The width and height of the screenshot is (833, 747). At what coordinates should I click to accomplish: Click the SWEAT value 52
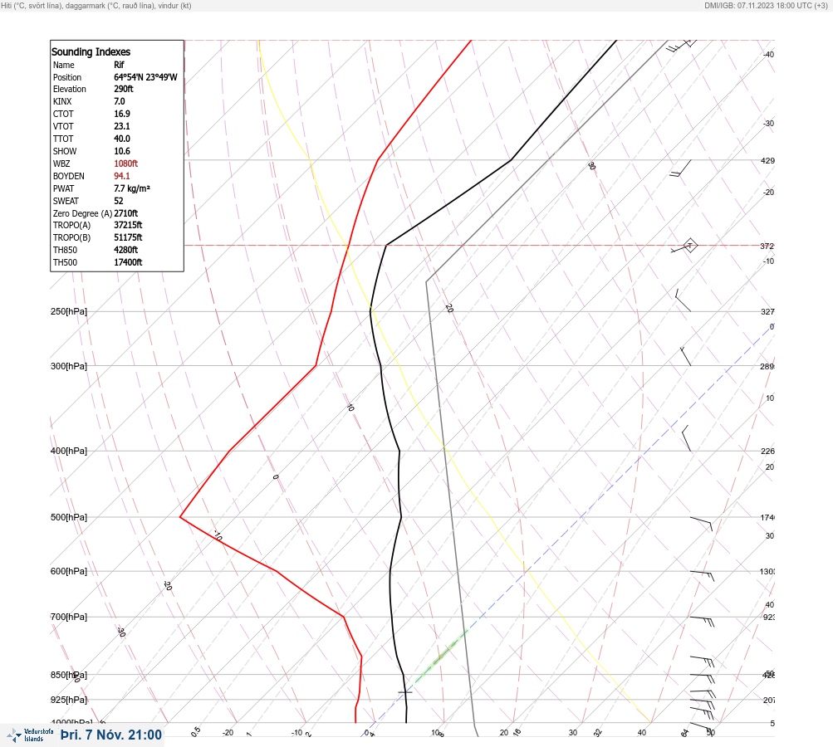tap(119, 201)
